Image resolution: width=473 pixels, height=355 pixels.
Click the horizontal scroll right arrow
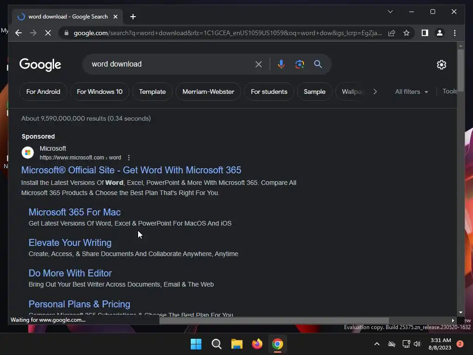pyautogui.click(x=453, y=320)
